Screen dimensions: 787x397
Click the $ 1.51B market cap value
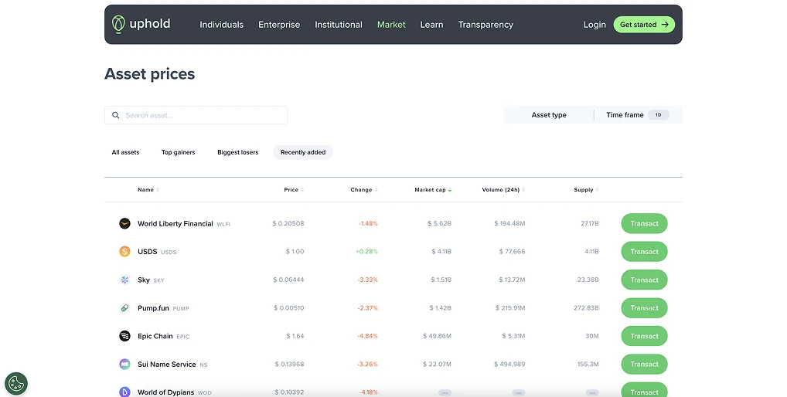click(x=441, y=280)
